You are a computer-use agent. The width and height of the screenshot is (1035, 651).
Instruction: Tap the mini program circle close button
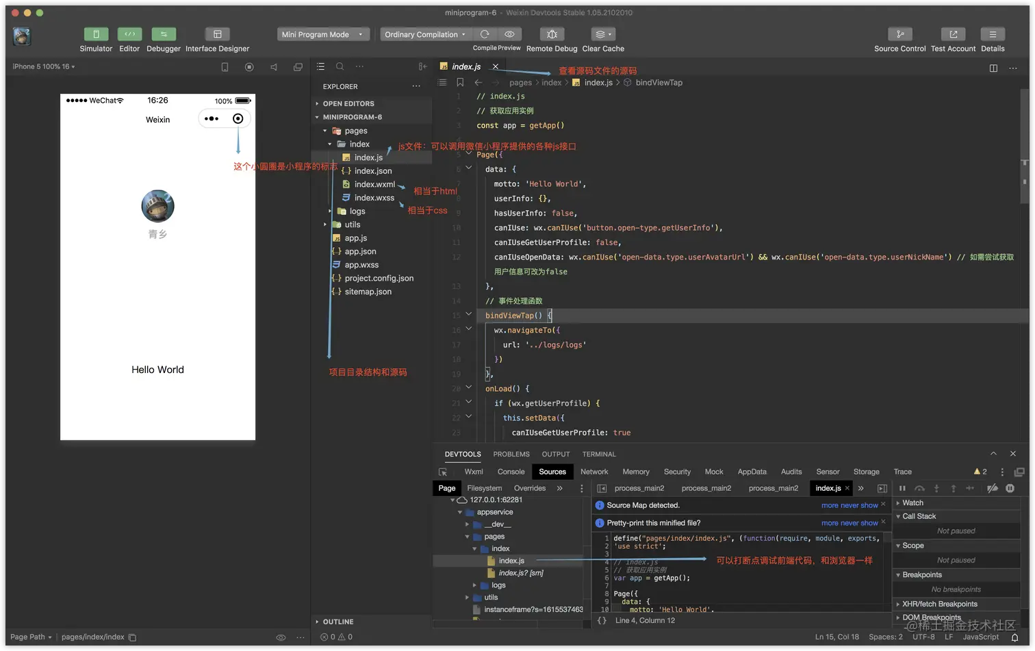pyautogui.click(x=238, y=118)
